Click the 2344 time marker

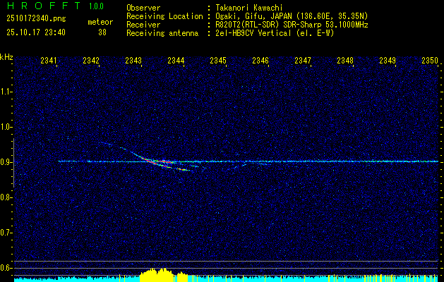click(176, 61)
